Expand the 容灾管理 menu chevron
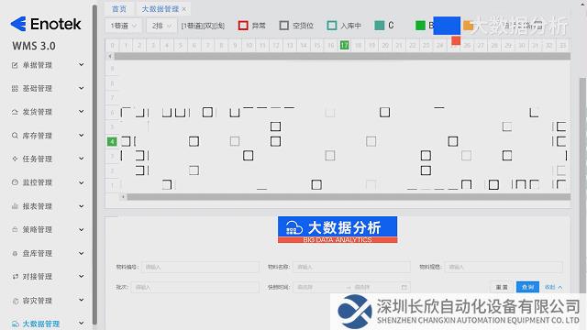Image resolution: width=587 pixels, height=330 pixels. (x=82, y=300)
